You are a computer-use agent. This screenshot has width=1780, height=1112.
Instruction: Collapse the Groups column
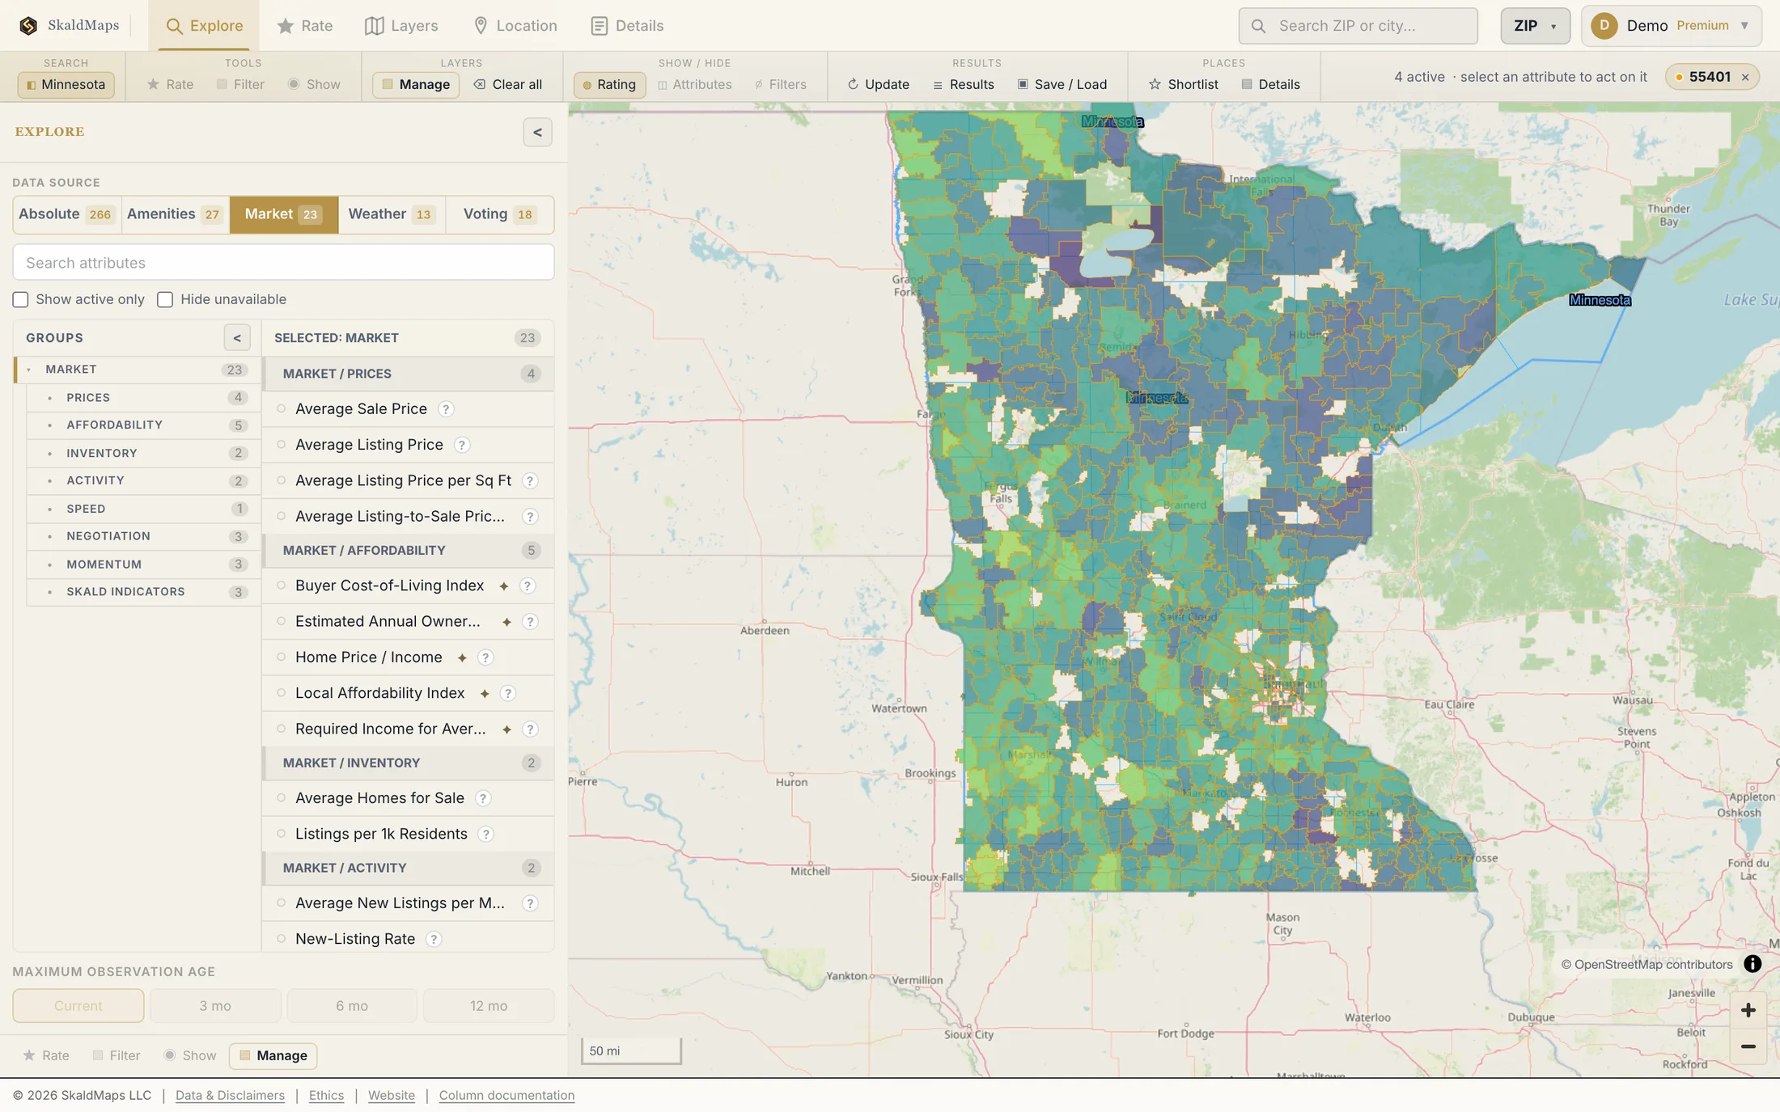[237, 338]
